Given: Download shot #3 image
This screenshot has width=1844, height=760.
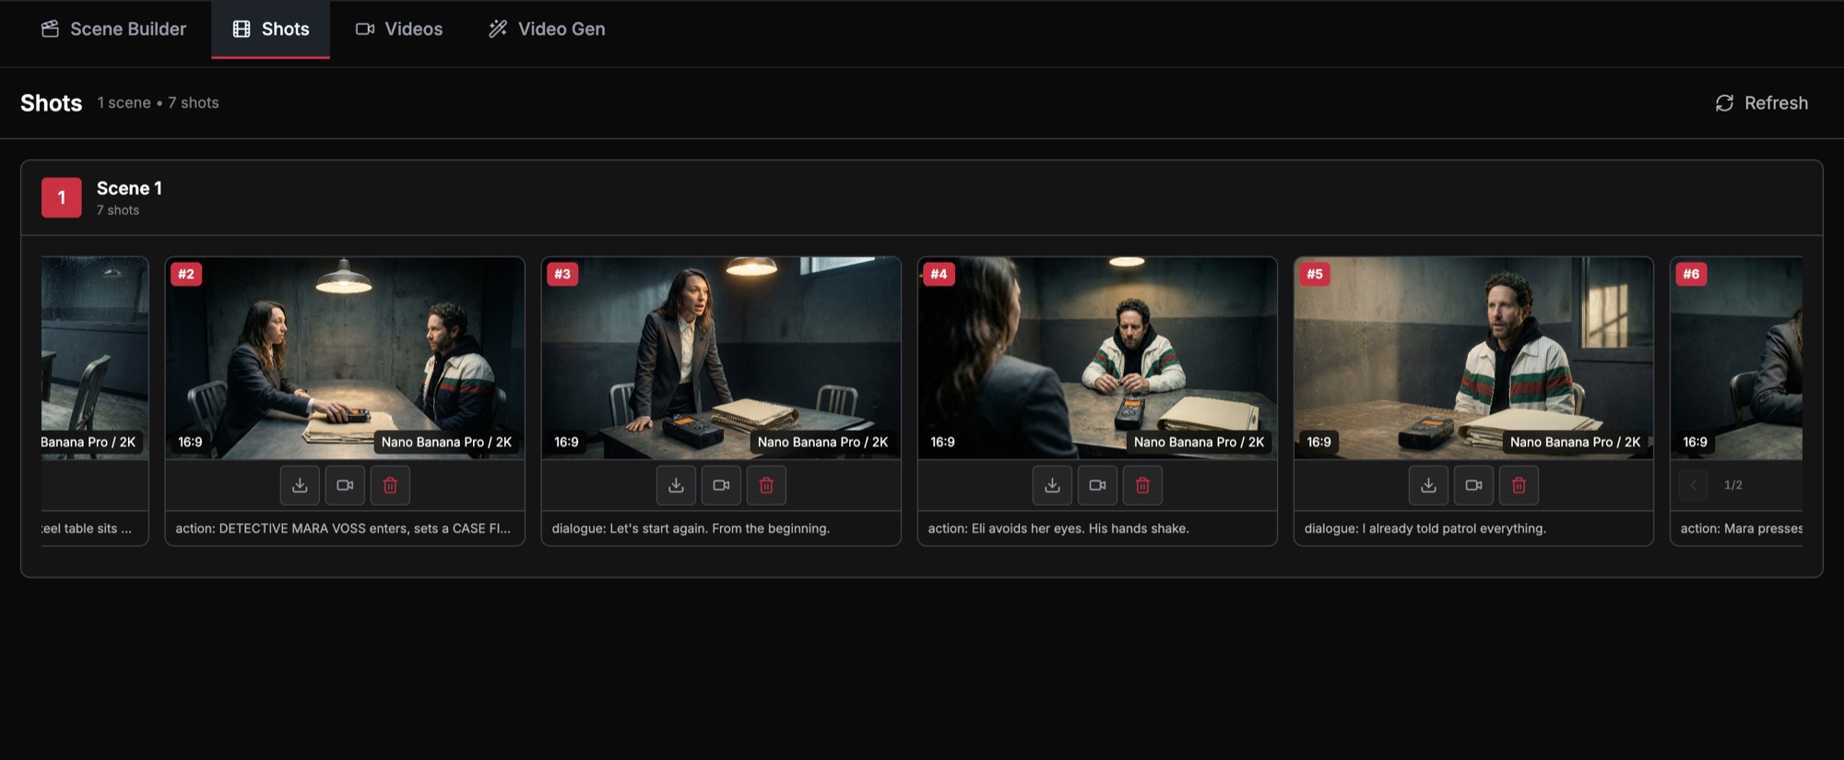Looking at the screenshot, I should (676, 485).
